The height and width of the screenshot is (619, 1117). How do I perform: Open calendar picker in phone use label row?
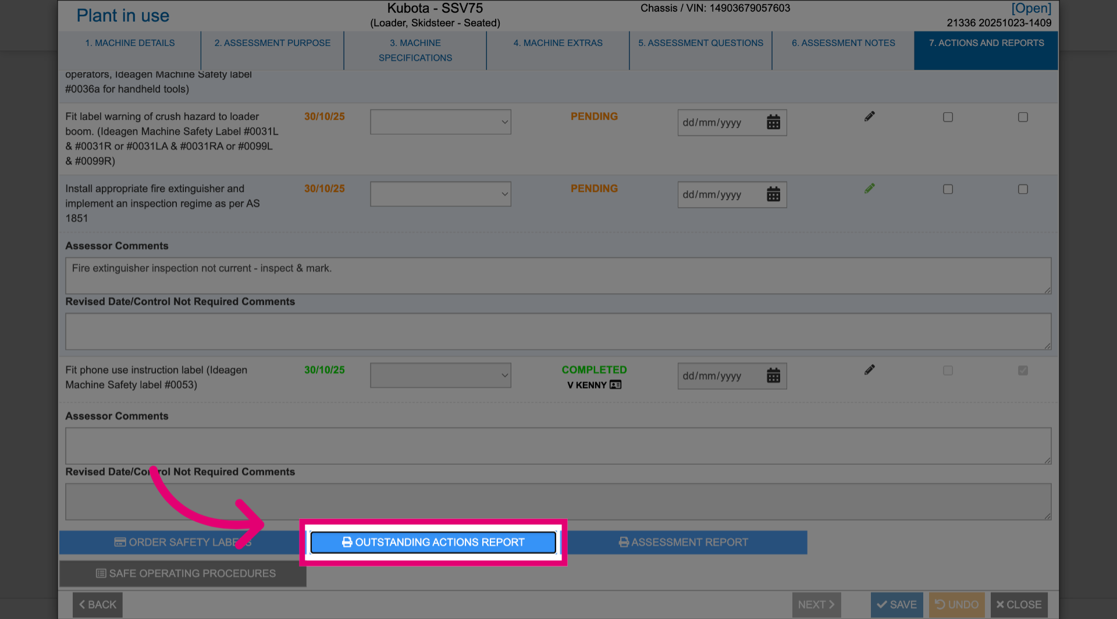coord(773,376)
